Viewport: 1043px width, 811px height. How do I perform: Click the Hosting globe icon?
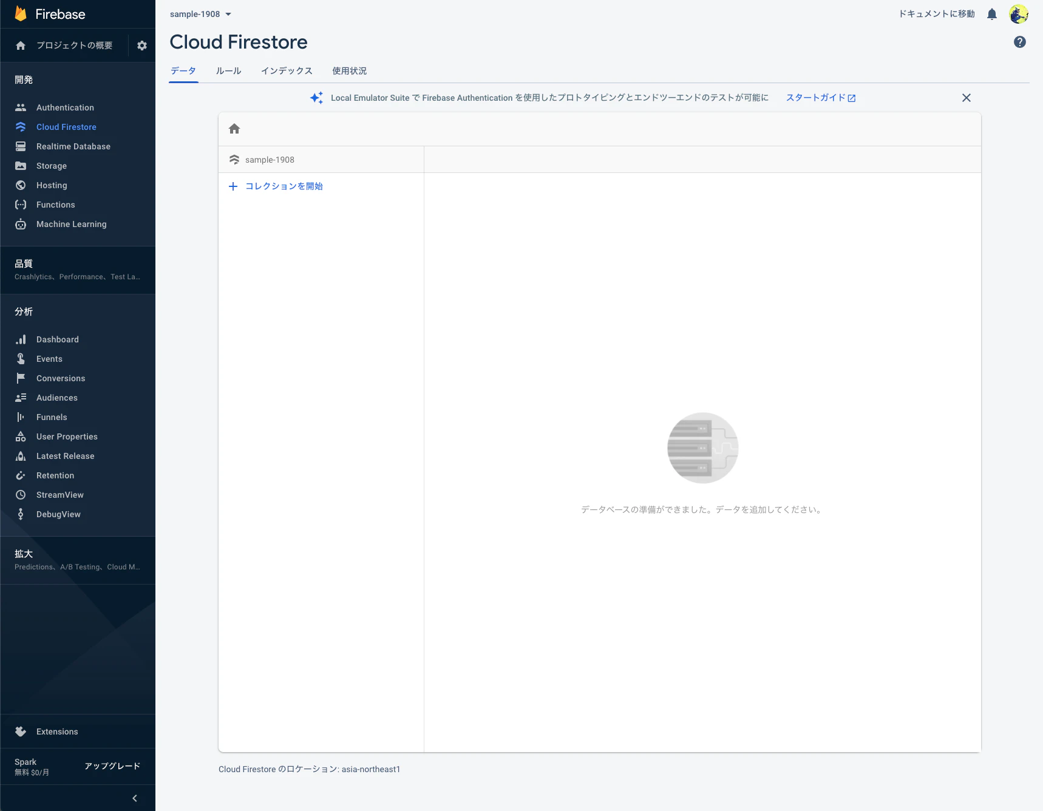21,185
